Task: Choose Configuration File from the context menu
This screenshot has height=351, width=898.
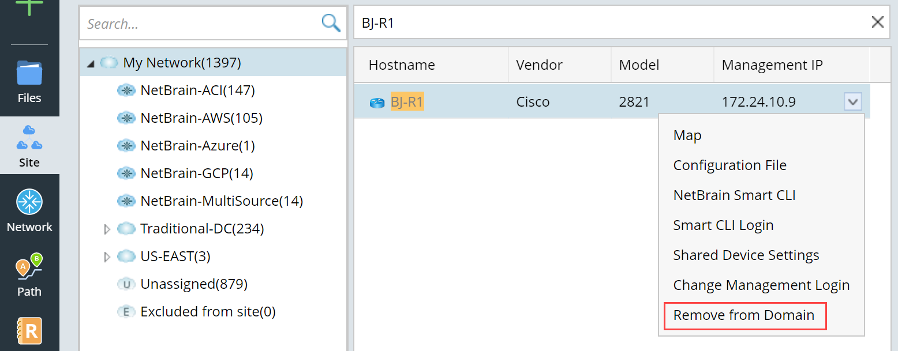Action: 729,165
